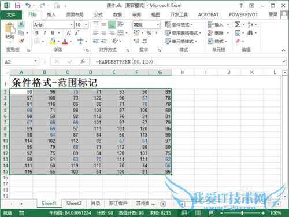Screen dimensions: 289x217
Task: Decrease indent icon
Action: coord(96,41)
